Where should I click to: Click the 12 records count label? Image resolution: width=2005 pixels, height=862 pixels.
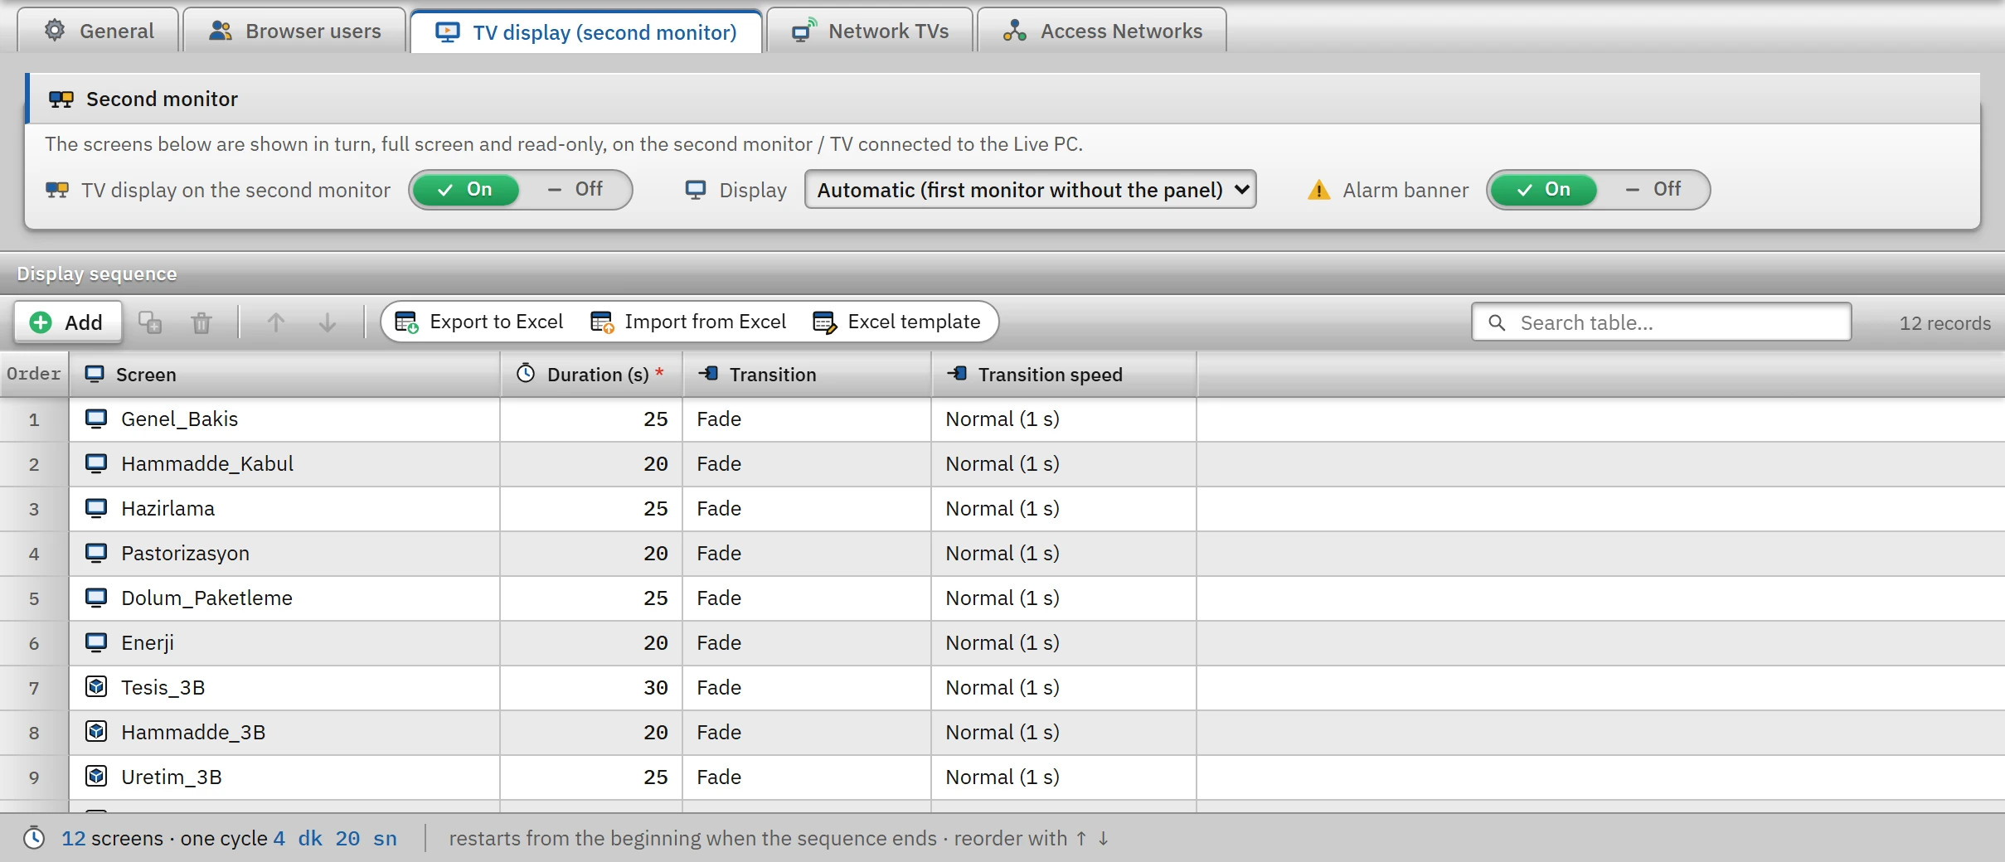click(x=1945, y=323)
